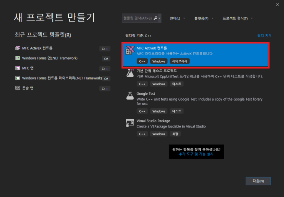Click the Windows Forms 앱 recent template icon
The image size is (284, 197).
pos(18,58)
